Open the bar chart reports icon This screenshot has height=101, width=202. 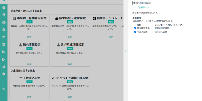4,66
